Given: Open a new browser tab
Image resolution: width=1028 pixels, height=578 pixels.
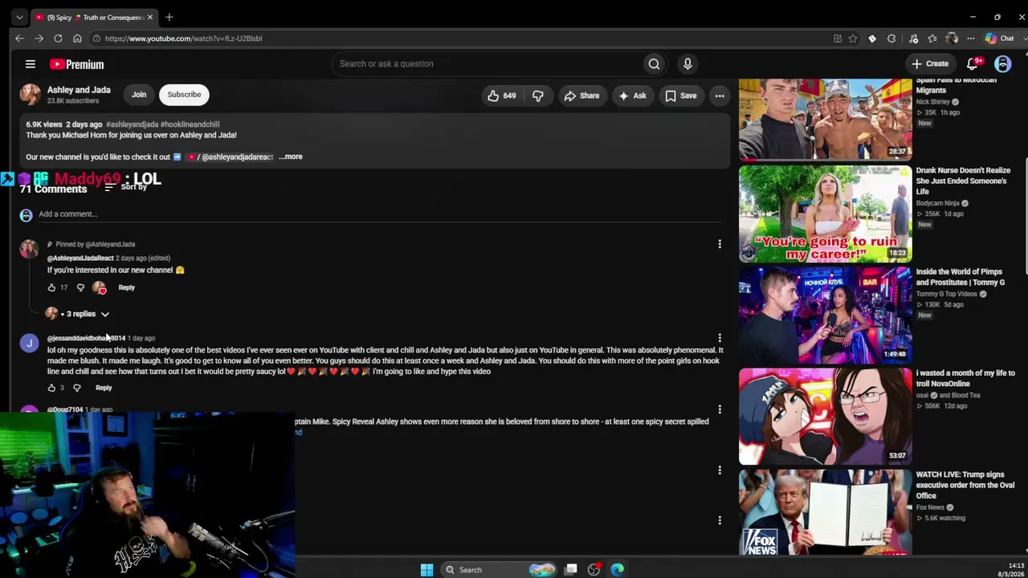Looking at the screenshot, I should [169, 17].
